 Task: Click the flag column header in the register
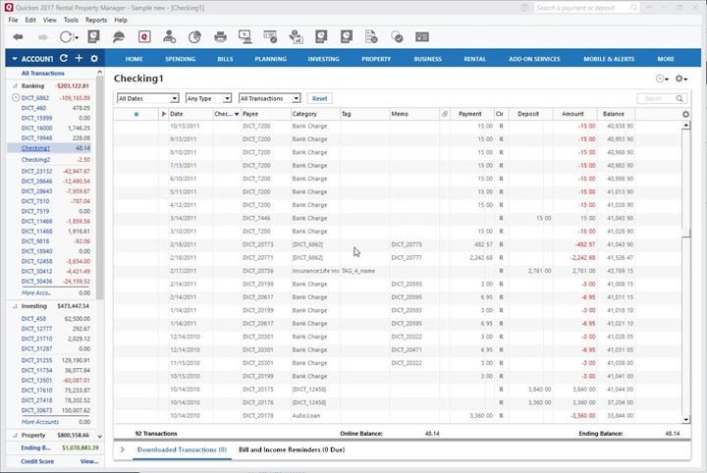164,115
